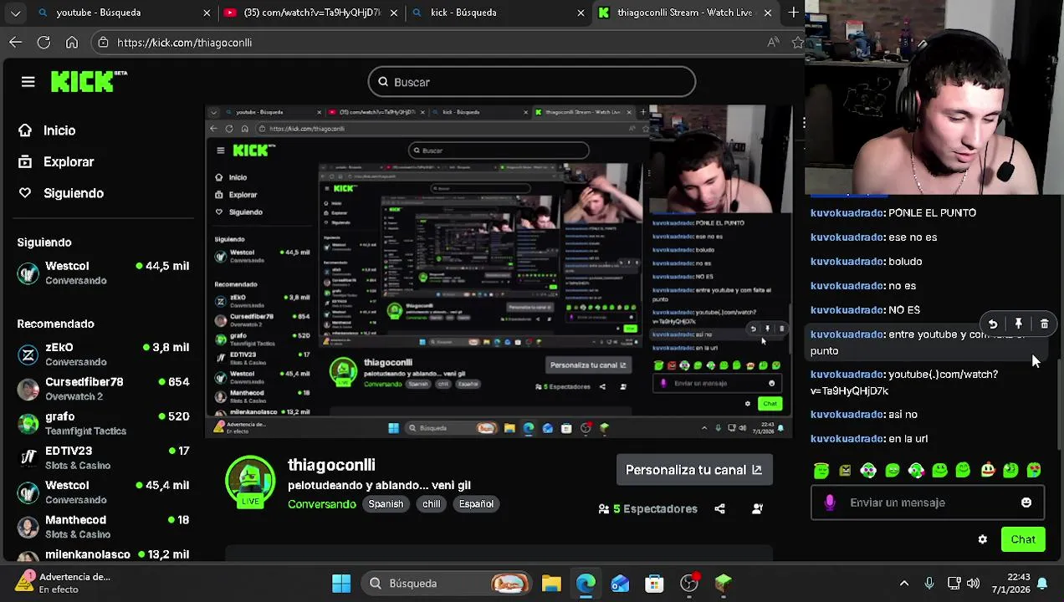Open recommended channel zEkO
Screen dimensions: 1064x602
[x=105, y=354]
